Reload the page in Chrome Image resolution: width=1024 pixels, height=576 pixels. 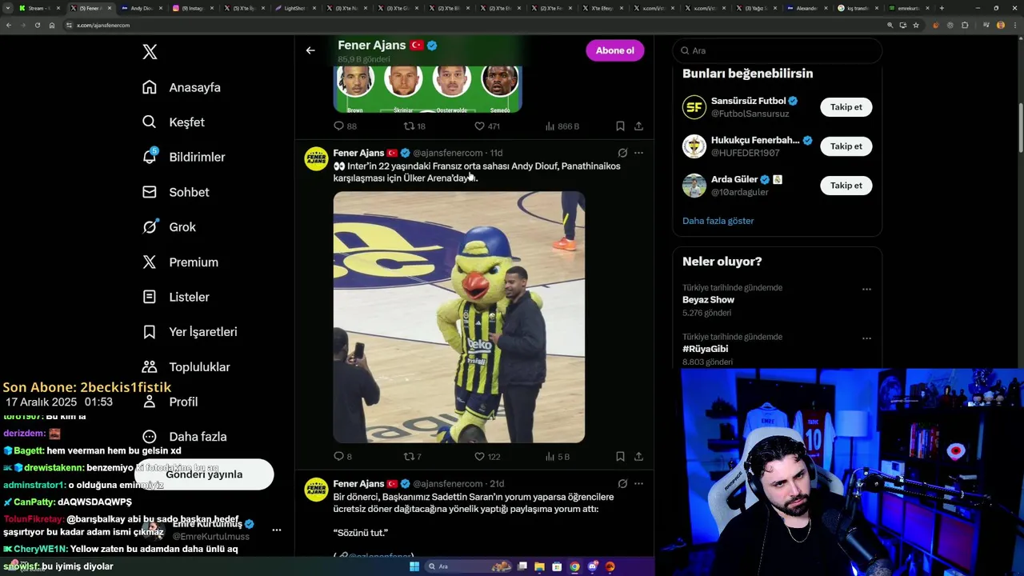(x=37, y=26)
